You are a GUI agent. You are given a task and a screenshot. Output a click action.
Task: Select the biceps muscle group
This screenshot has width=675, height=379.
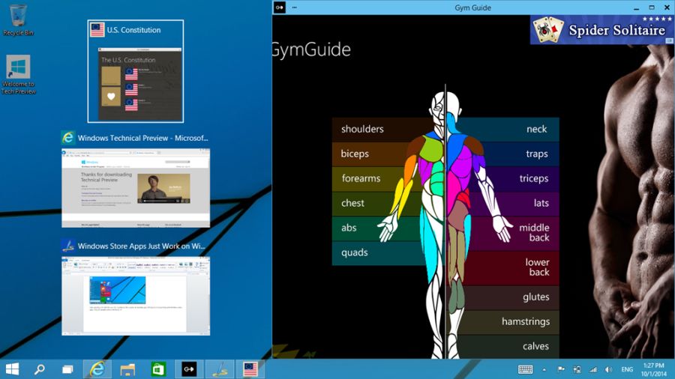coord(372,154)
